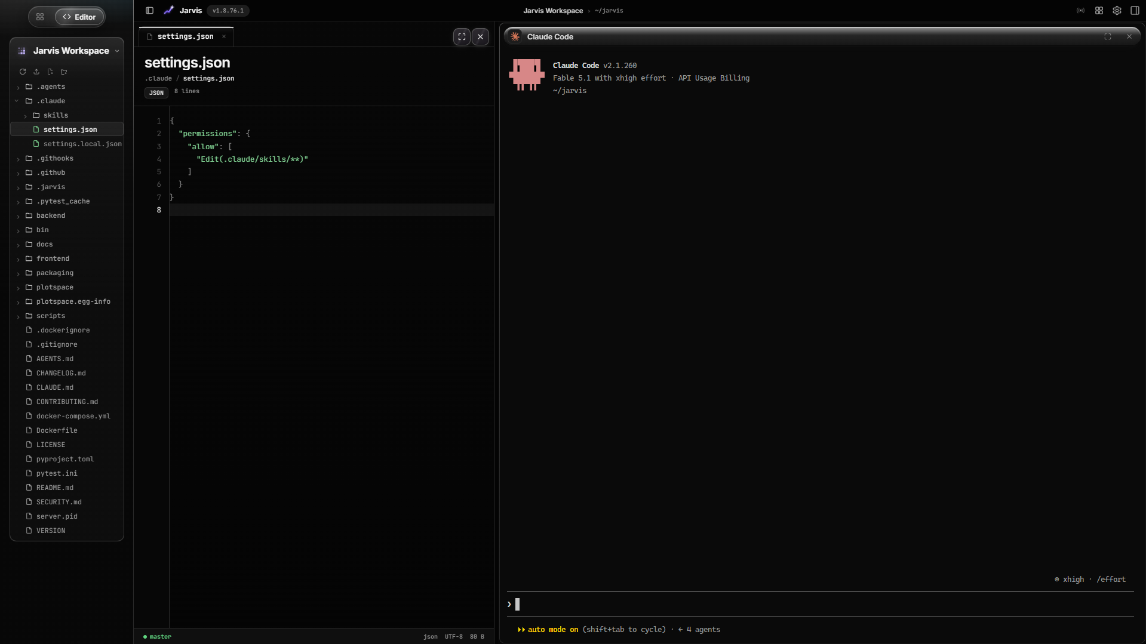Click the .claude breadcrumb link
Viewport: 1146px width, 644px height.
[x=158, y=78]
